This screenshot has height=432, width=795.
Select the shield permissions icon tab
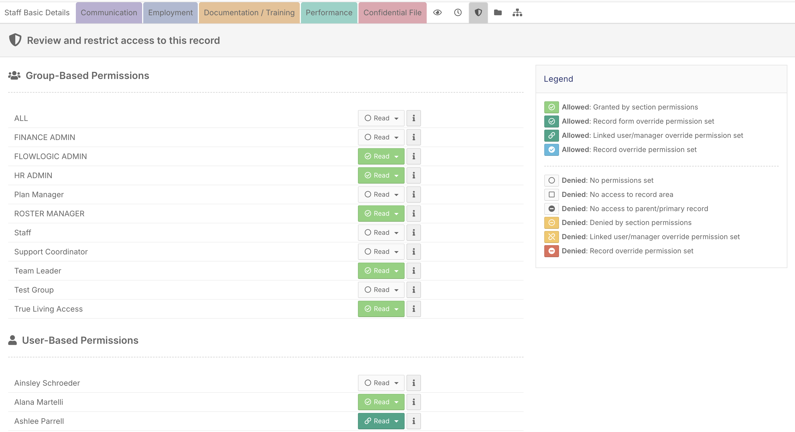coord(478,13)
